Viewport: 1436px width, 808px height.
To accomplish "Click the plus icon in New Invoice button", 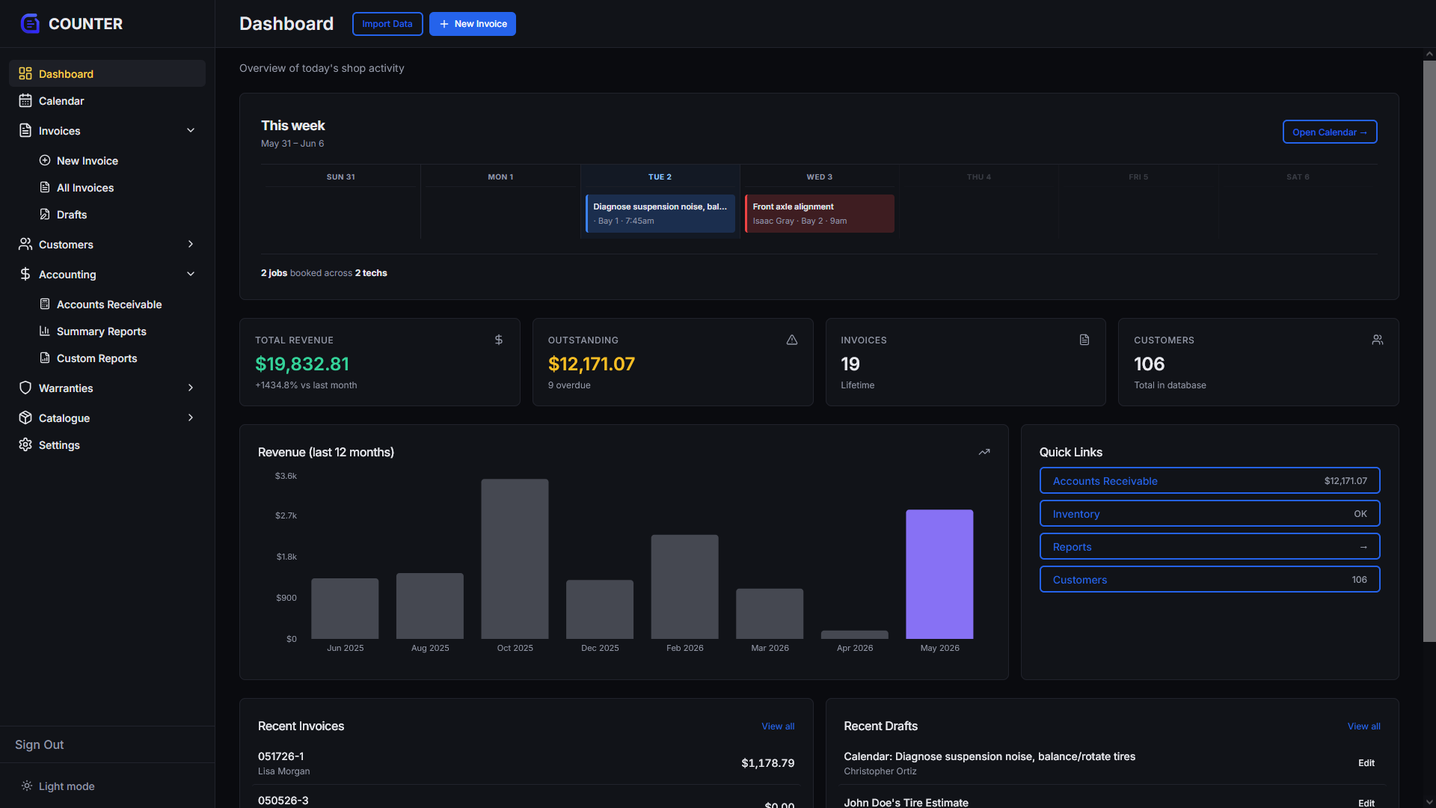I will click(x=444, y=24).
